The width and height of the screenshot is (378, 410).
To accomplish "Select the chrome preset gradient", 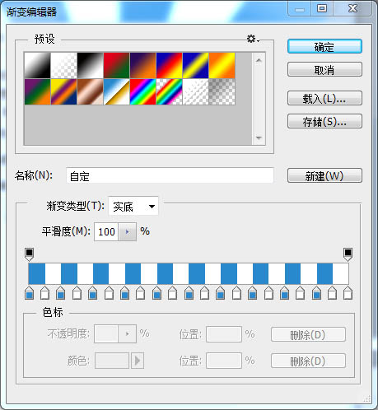I will coord(116,91).
